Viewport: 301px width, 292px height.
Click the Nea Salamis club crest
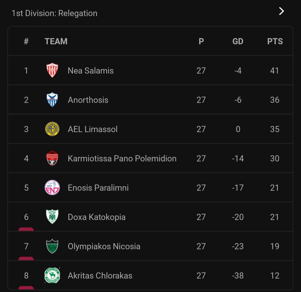tap(52, 70)
